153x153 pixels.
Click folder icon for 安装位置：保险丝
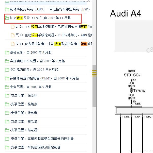(7, 96)
